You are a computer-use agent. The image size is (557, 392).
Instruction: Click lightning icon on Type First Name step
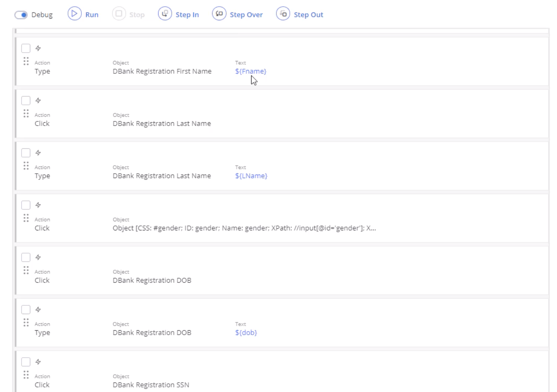coord(38,48)
